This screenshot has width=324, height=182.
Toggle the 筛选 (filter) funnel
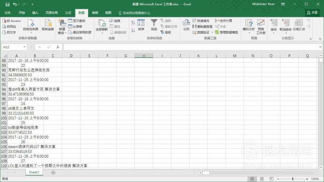click(154, 25)
